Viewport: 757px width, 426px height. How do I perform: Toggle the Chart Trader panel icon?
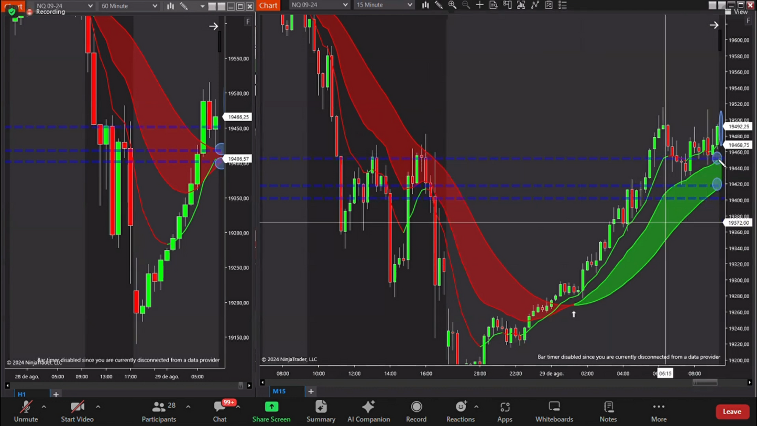pos(507,5)
